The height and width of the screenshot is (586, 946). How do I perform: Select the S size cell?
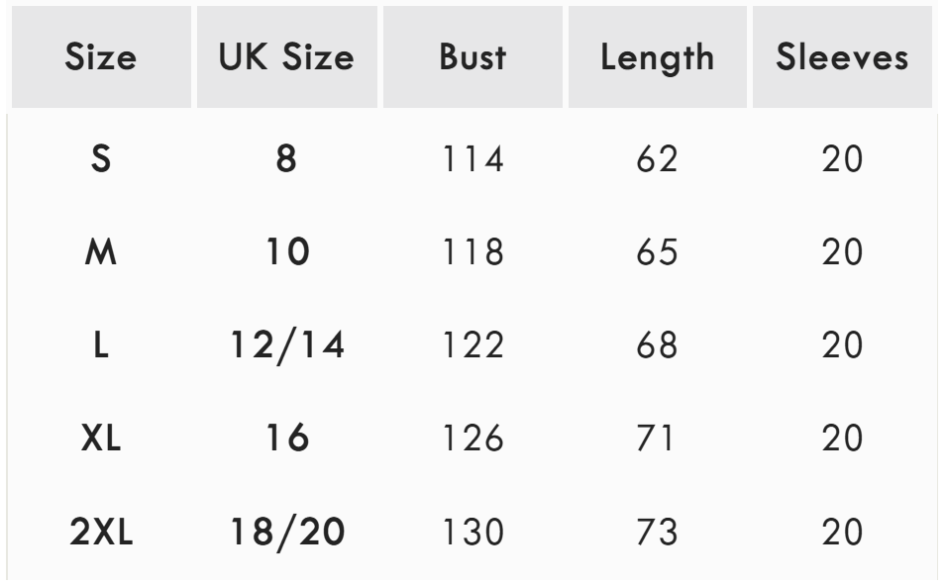pyautogui.click(x=101, y=159)
